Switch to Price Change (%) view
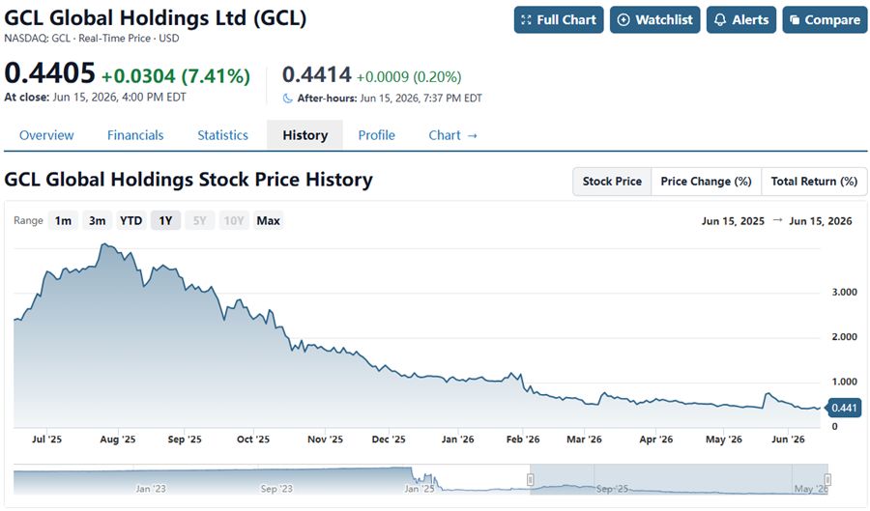The height and width of the screenshot is (511, 870). point(706,182)
